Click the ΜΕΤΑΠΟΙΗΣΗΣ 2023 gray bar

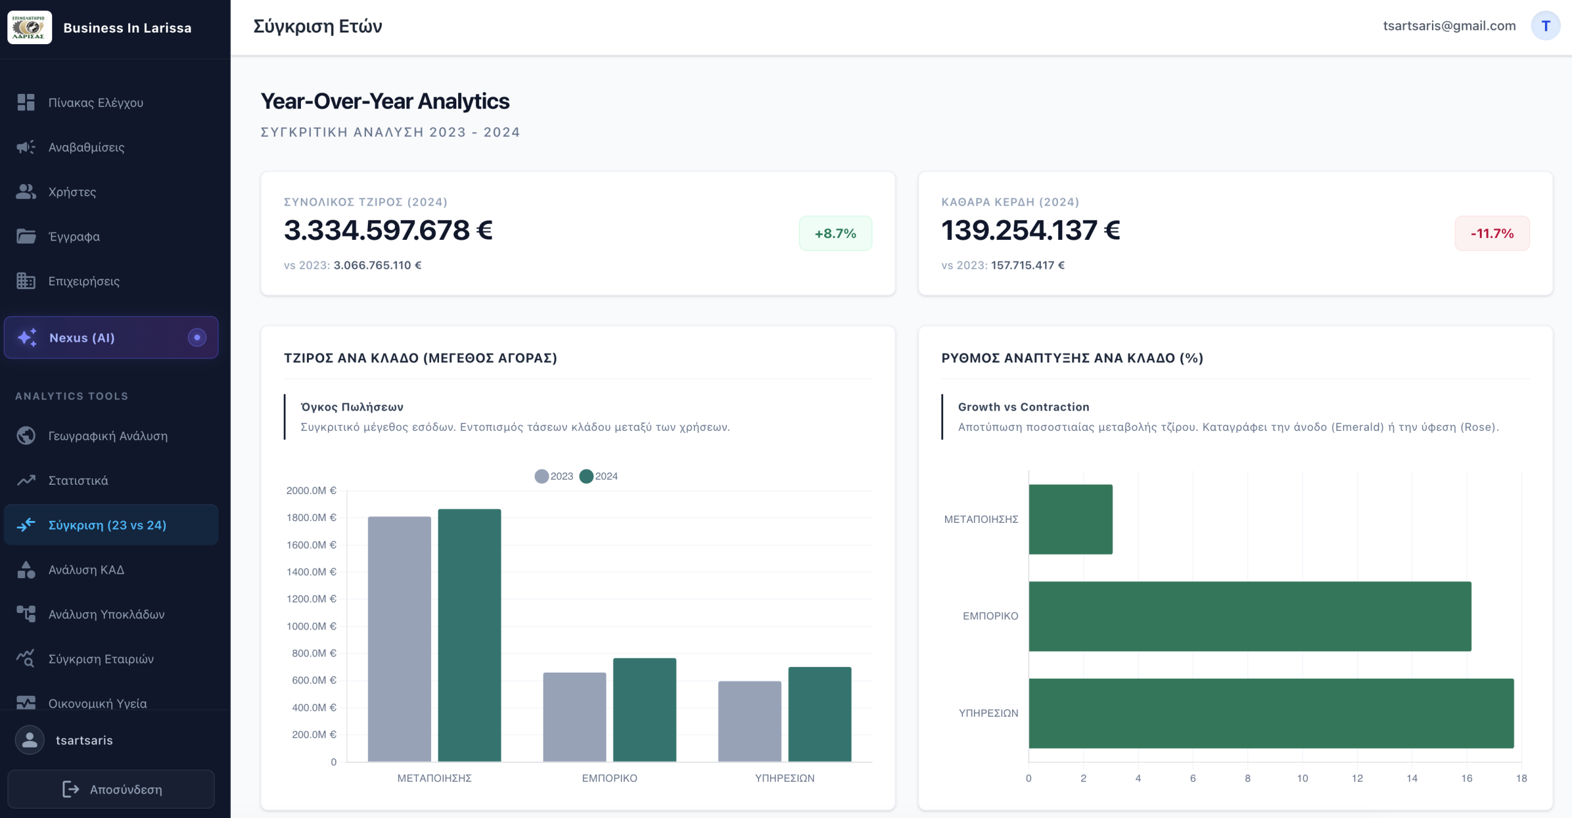click(x=399, y=639)
